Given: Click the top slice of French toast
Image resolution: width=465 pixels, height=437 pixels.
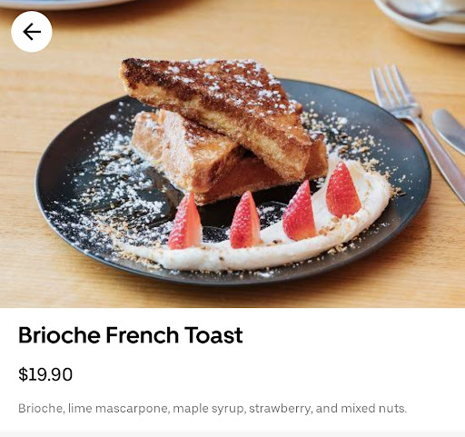Looking at the screenshot, I should pyautogui.click(x=216, y=112).
